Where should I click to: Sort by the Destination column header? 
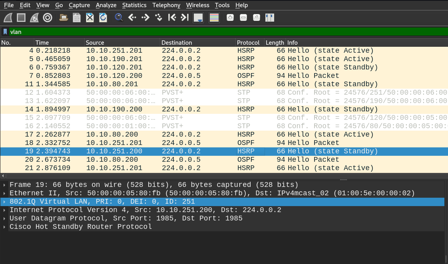(x=198, y=42)
